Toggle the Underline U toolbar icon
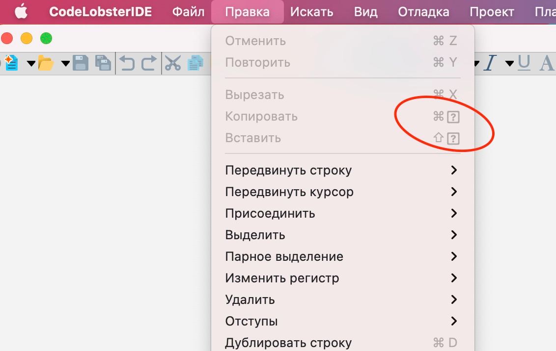Image resolution: width=556 pixels, height=351 pixels. 524,63
